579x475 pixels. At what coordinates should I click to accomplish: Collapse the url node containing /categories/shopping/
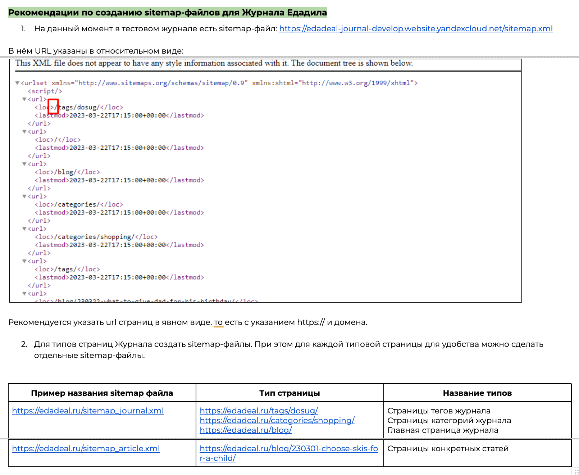(24, 229)
